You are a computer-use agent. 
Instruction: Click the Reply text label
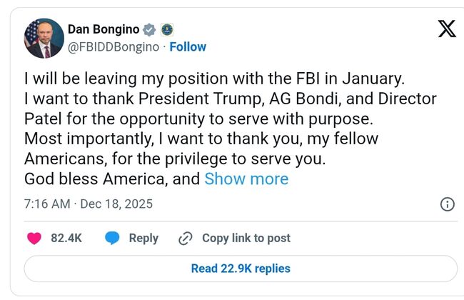[x=143, y=238]
